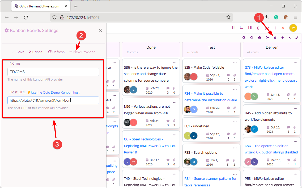The height and width of the screenshot is (188, 302).
Task: Close the Kanban Boards Settings panel
Action: (100, 30)
